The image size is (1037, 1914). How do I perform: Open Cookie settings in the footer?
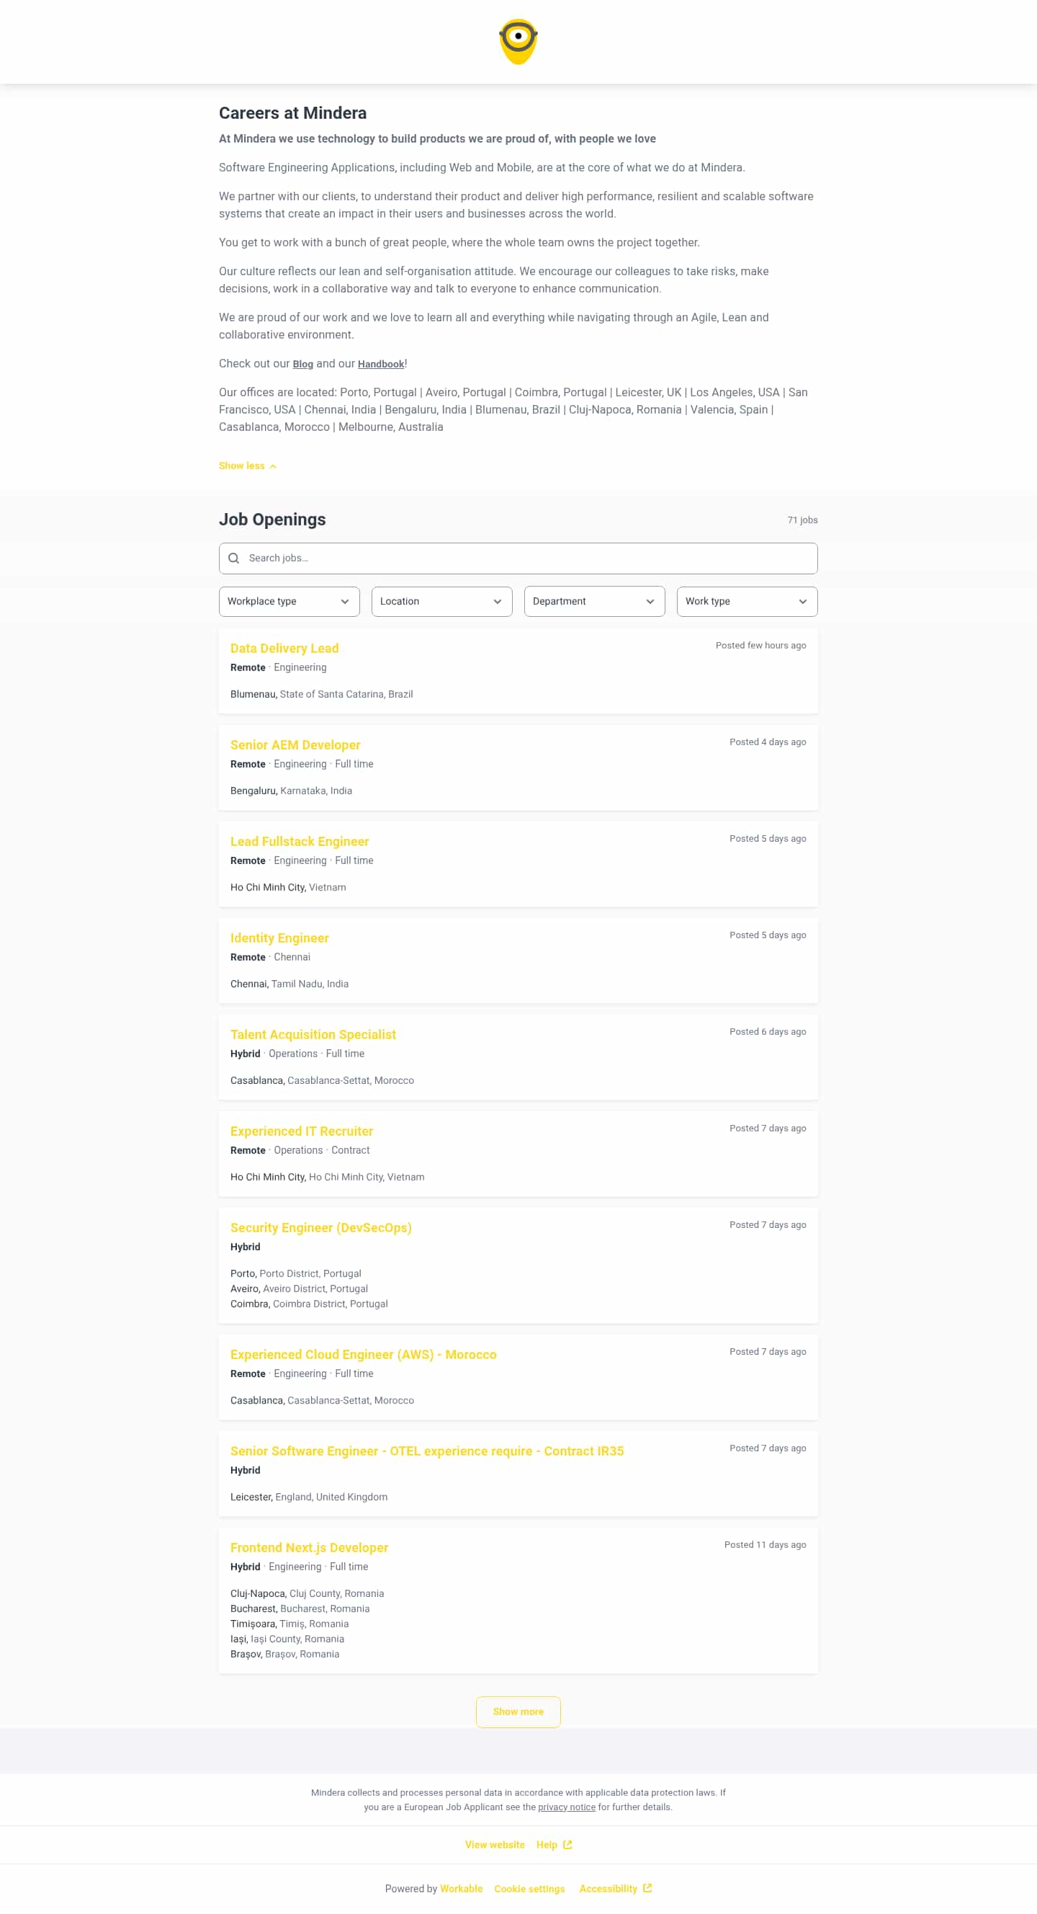point(529,1888)
